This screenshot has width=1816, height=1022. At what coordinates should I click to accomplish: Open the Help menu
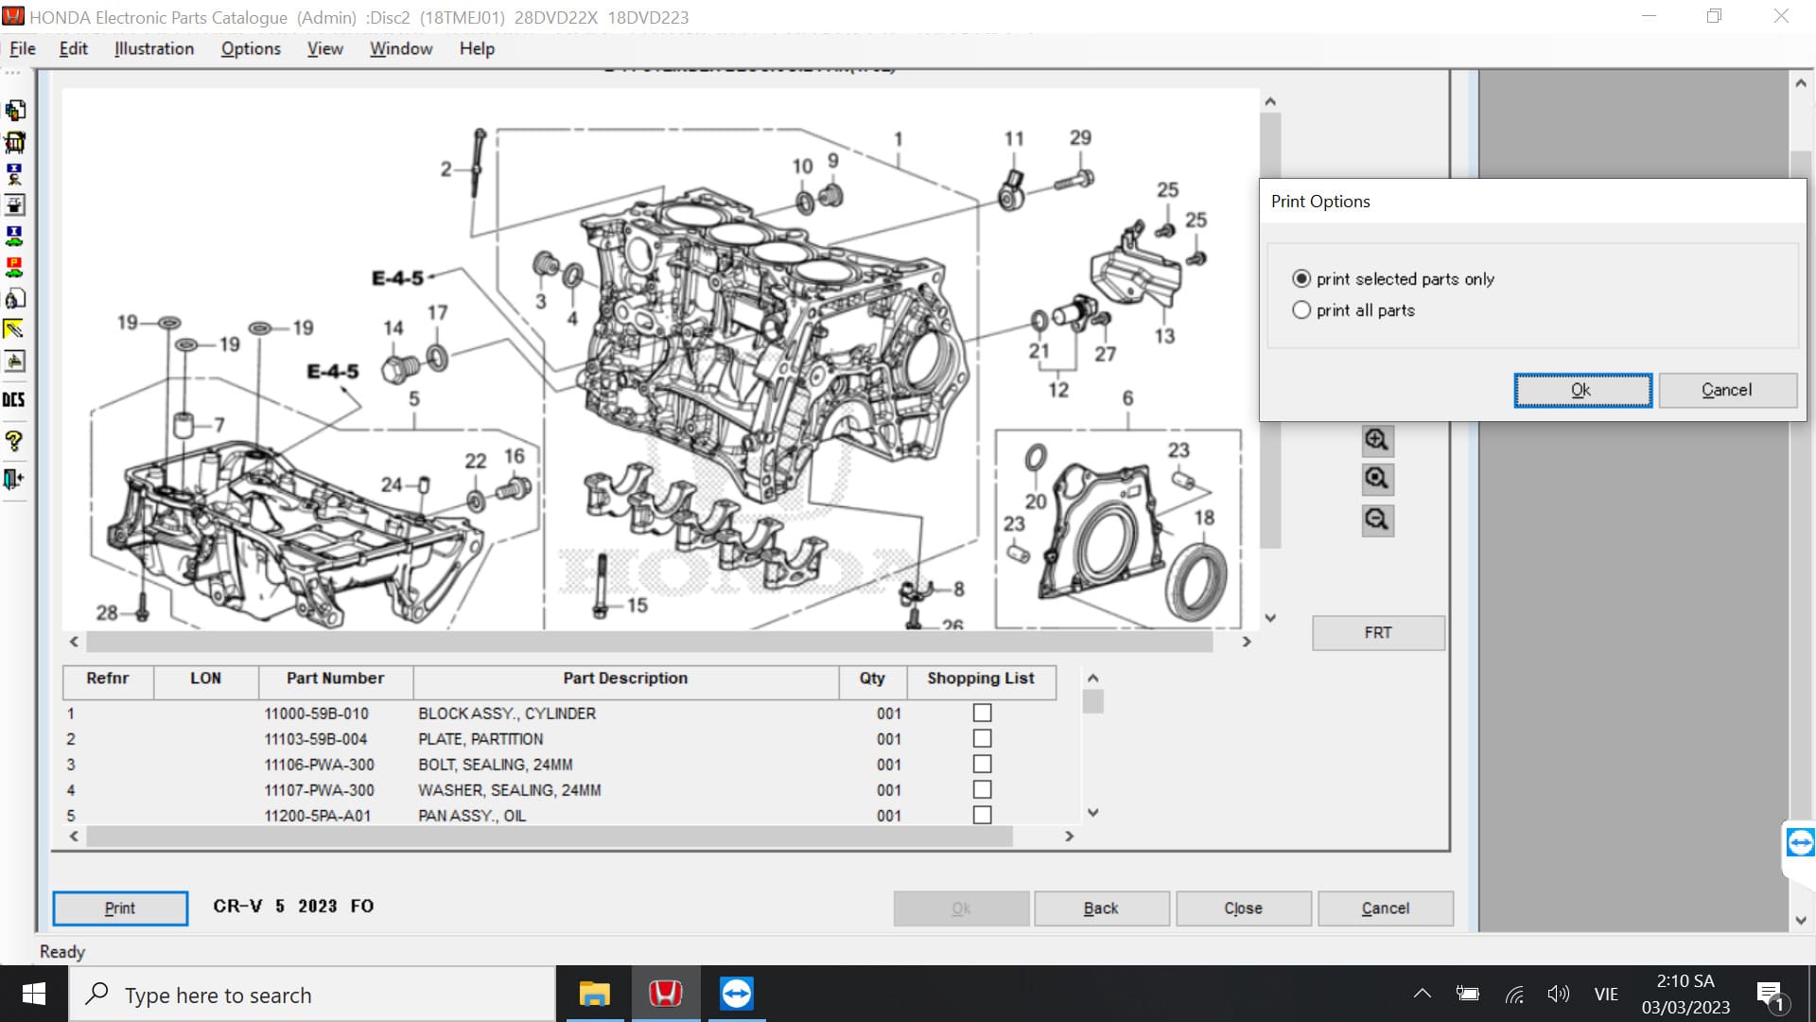click(x=477, y=48)
